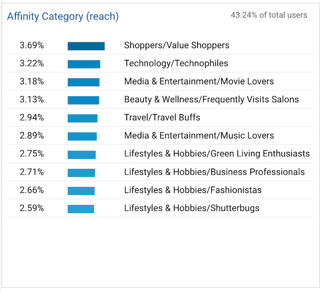Viewport: 324px width, 292px height.
Task: Select the Travel/Travel Buffs category
Action: [162, 117]
